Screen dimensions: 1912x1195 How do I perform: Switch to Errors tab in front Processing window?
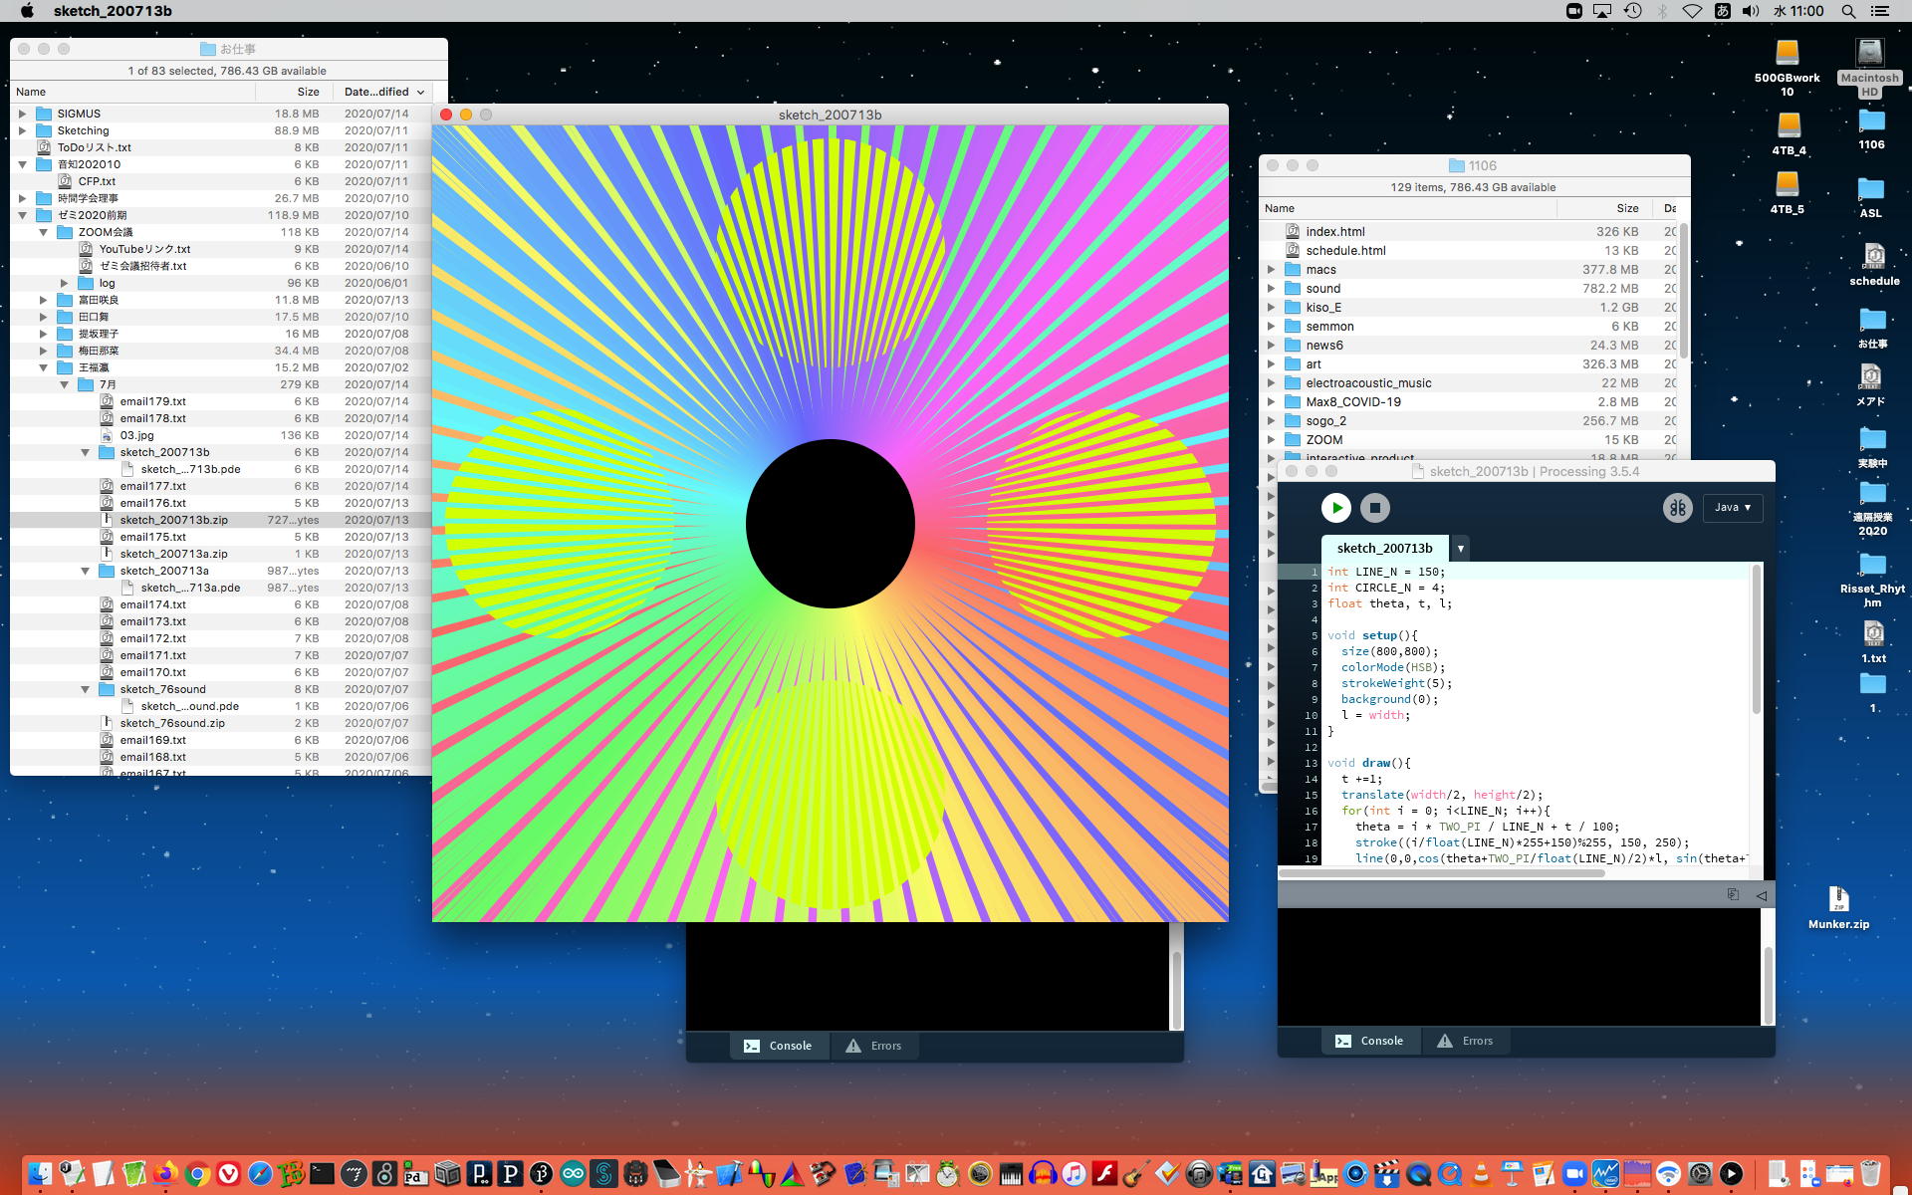pos(1465,1041)
